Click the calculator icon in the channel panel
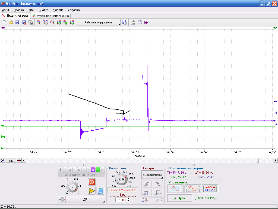 (x=100, y=191)
